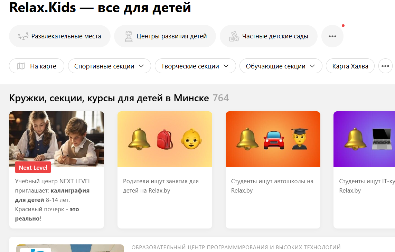This screenshot has height=252, width=395.
Task: Expand the Спортивные секции dropdown
Action: [109, 66]
